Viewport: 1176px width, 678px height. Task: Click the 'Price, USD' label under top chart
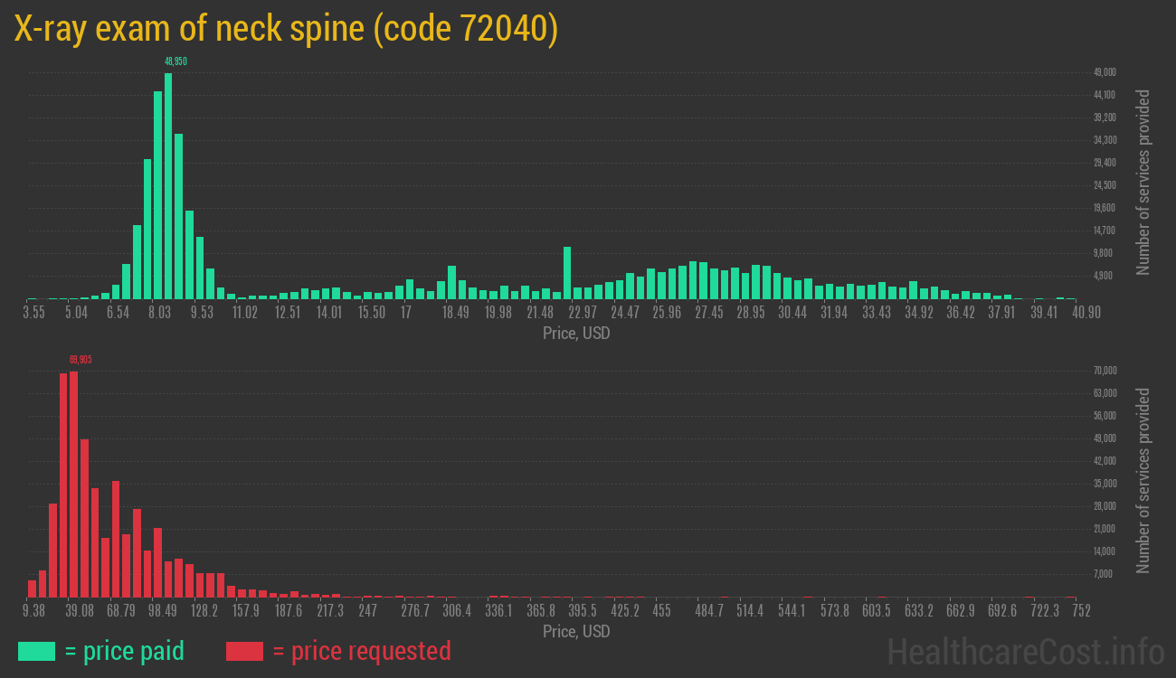(x=576, y=334)
